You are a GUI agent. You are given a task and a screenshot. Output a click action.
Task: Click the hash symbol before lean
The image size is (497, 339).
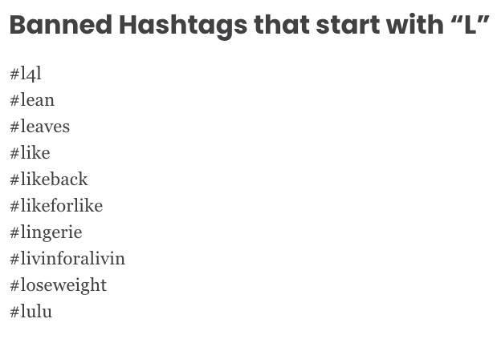pyautogui.click(x=15, y=101)
